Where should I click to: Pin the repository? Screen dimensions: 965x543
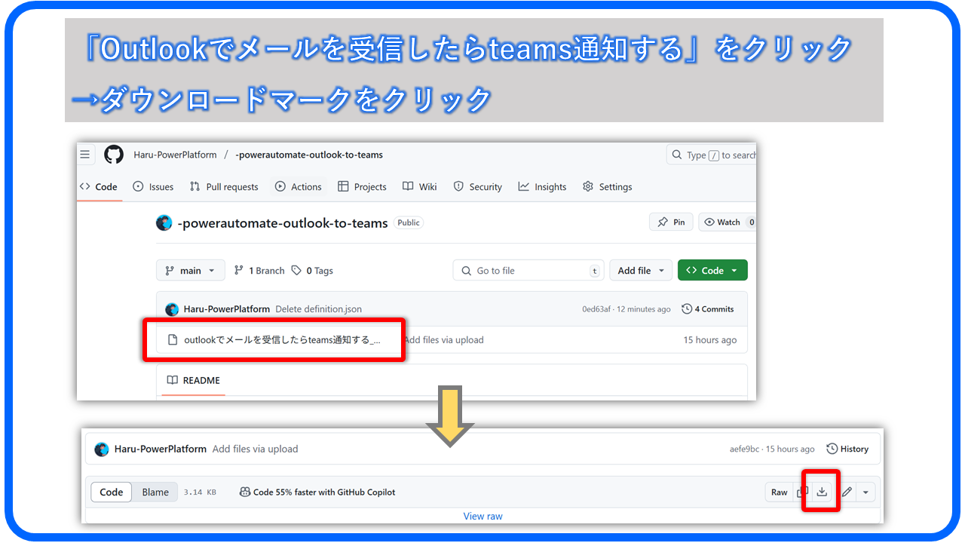[x=670, y=221]
